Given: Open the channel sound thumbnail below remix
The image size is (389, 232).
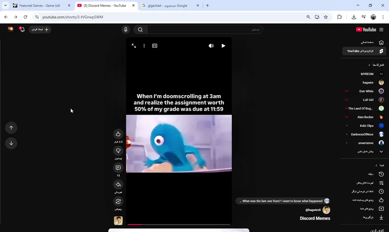Looking at the screenshot, I should (x=118, y=220).
